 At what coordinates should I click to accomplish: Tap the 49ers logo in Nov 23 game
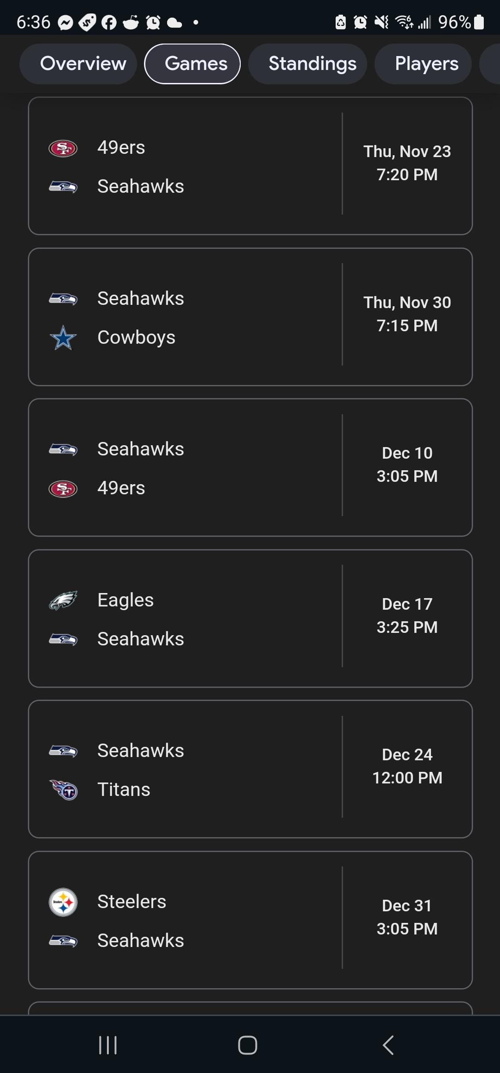63,148
